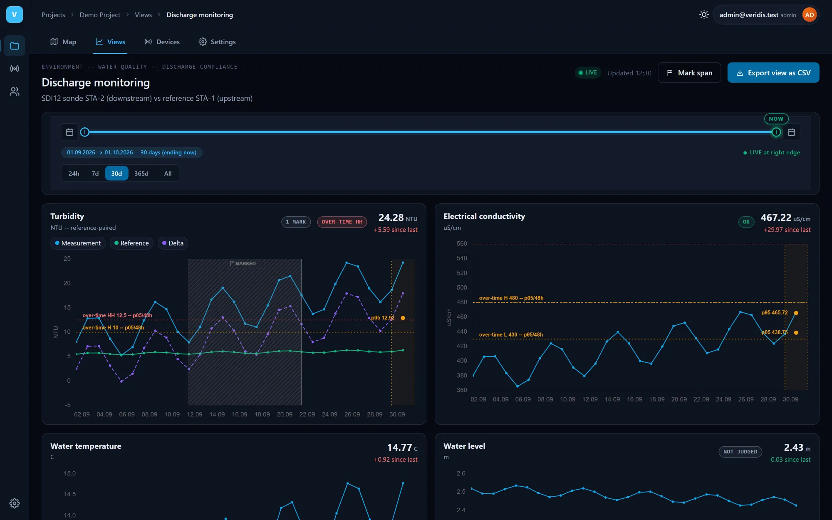Click Export view as CSV
The image size is (832, 520).
pyautogui.click(x=773, y=73)
